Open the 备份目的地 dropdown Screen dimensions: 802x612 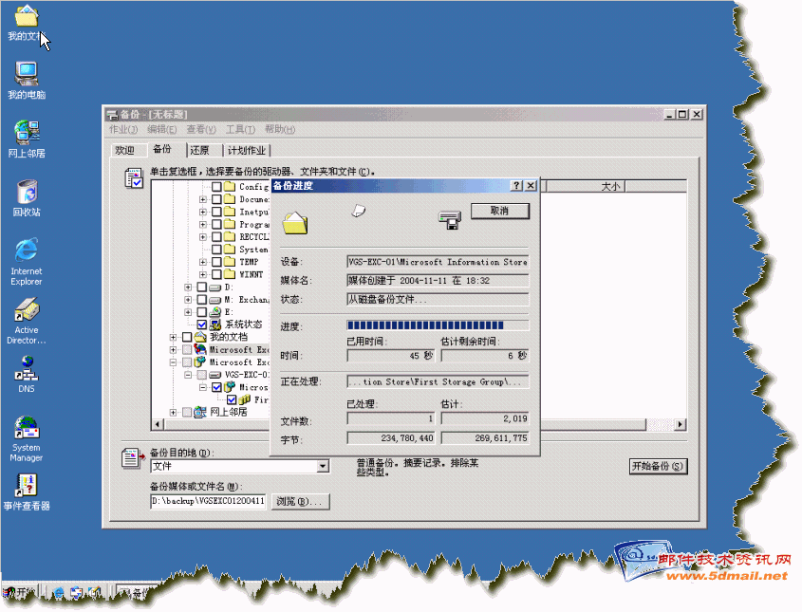tap(323, 466)
